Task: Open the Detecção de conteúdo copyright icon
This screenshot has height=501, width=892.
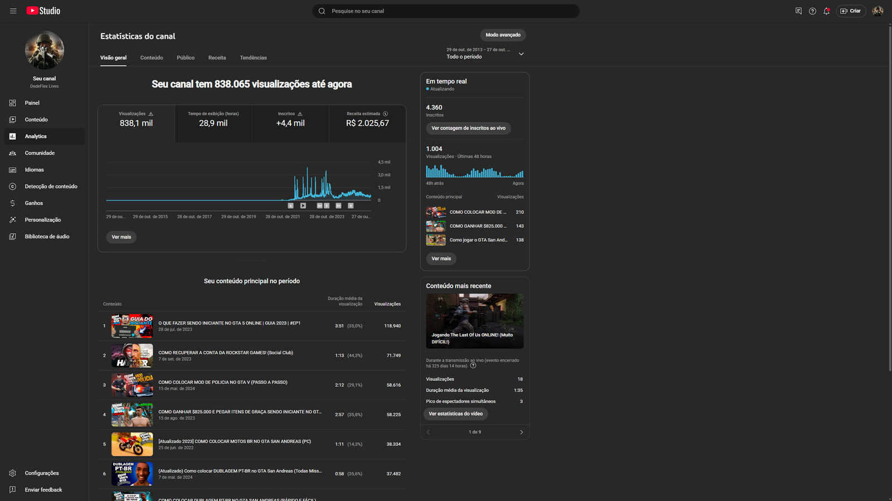Action: [13, 186]
